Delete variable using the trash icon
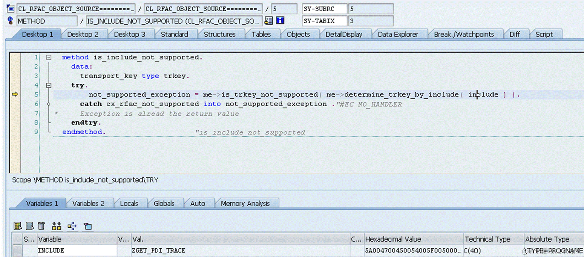This screenshot has width=584, height=257. click(41, 226)
